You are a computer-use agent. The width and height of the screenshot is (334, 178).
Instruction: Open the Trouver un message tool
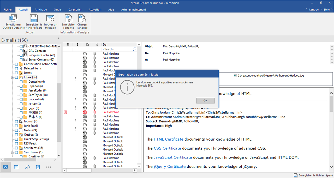click(50, 19)
